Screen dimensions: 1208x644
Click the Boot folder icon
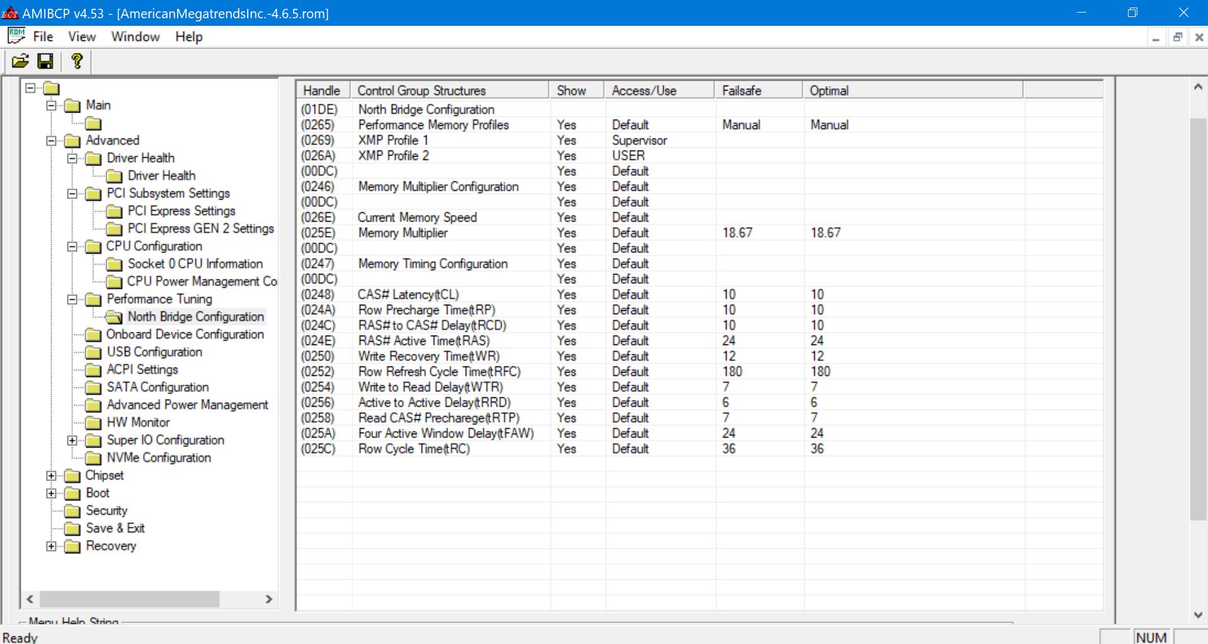point(72,493)
